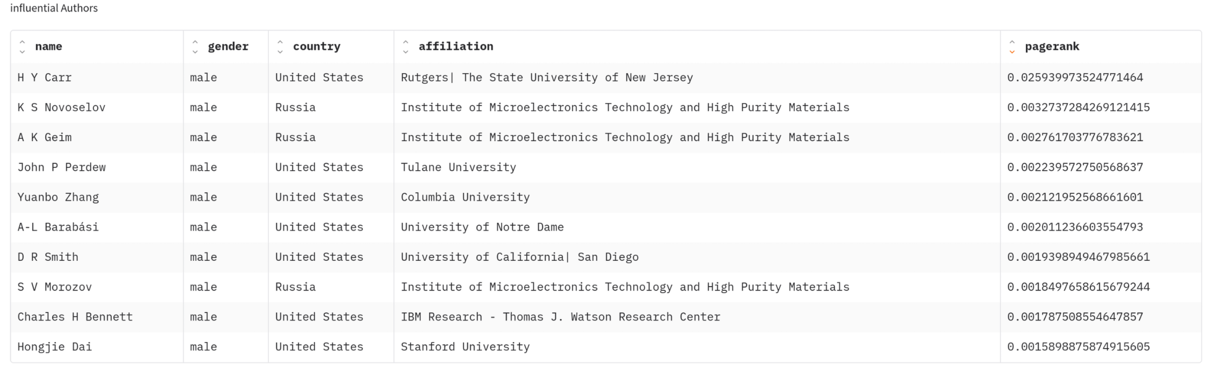The height and width of the screenshot is (374, 1217).
Task: Click the Columbia University affiliation cell
Action: pyautogui.click(x=465, y=197)
